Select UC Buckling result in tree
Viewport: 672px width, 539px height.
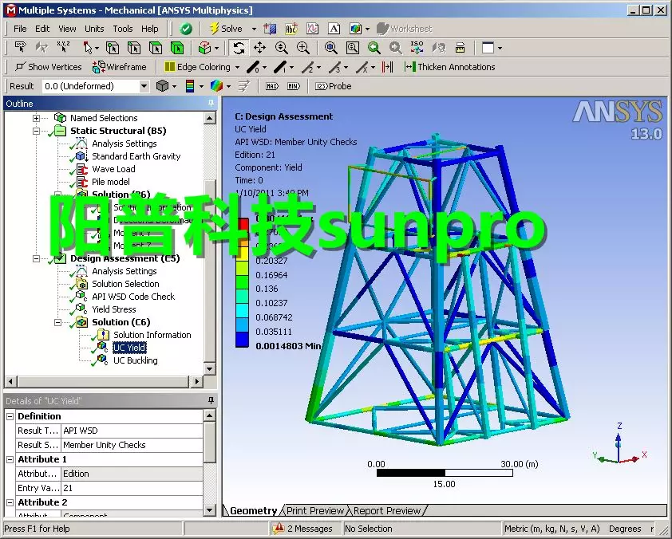(x=136, y=360)
